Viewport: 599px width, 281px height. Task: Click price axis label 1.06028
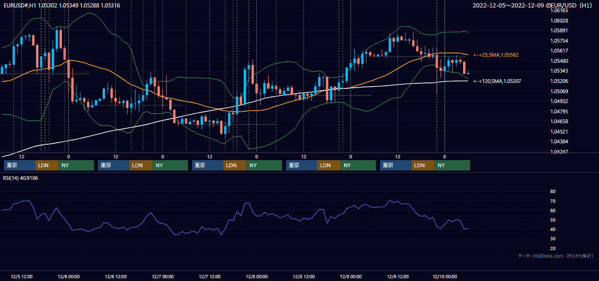click(559, 21)
